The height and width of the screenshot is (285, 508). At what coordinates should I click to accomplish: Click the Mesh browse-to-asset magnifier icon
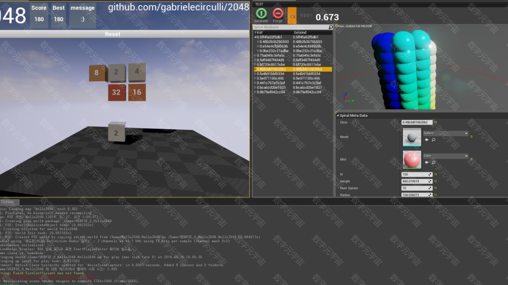coord(433,140)
